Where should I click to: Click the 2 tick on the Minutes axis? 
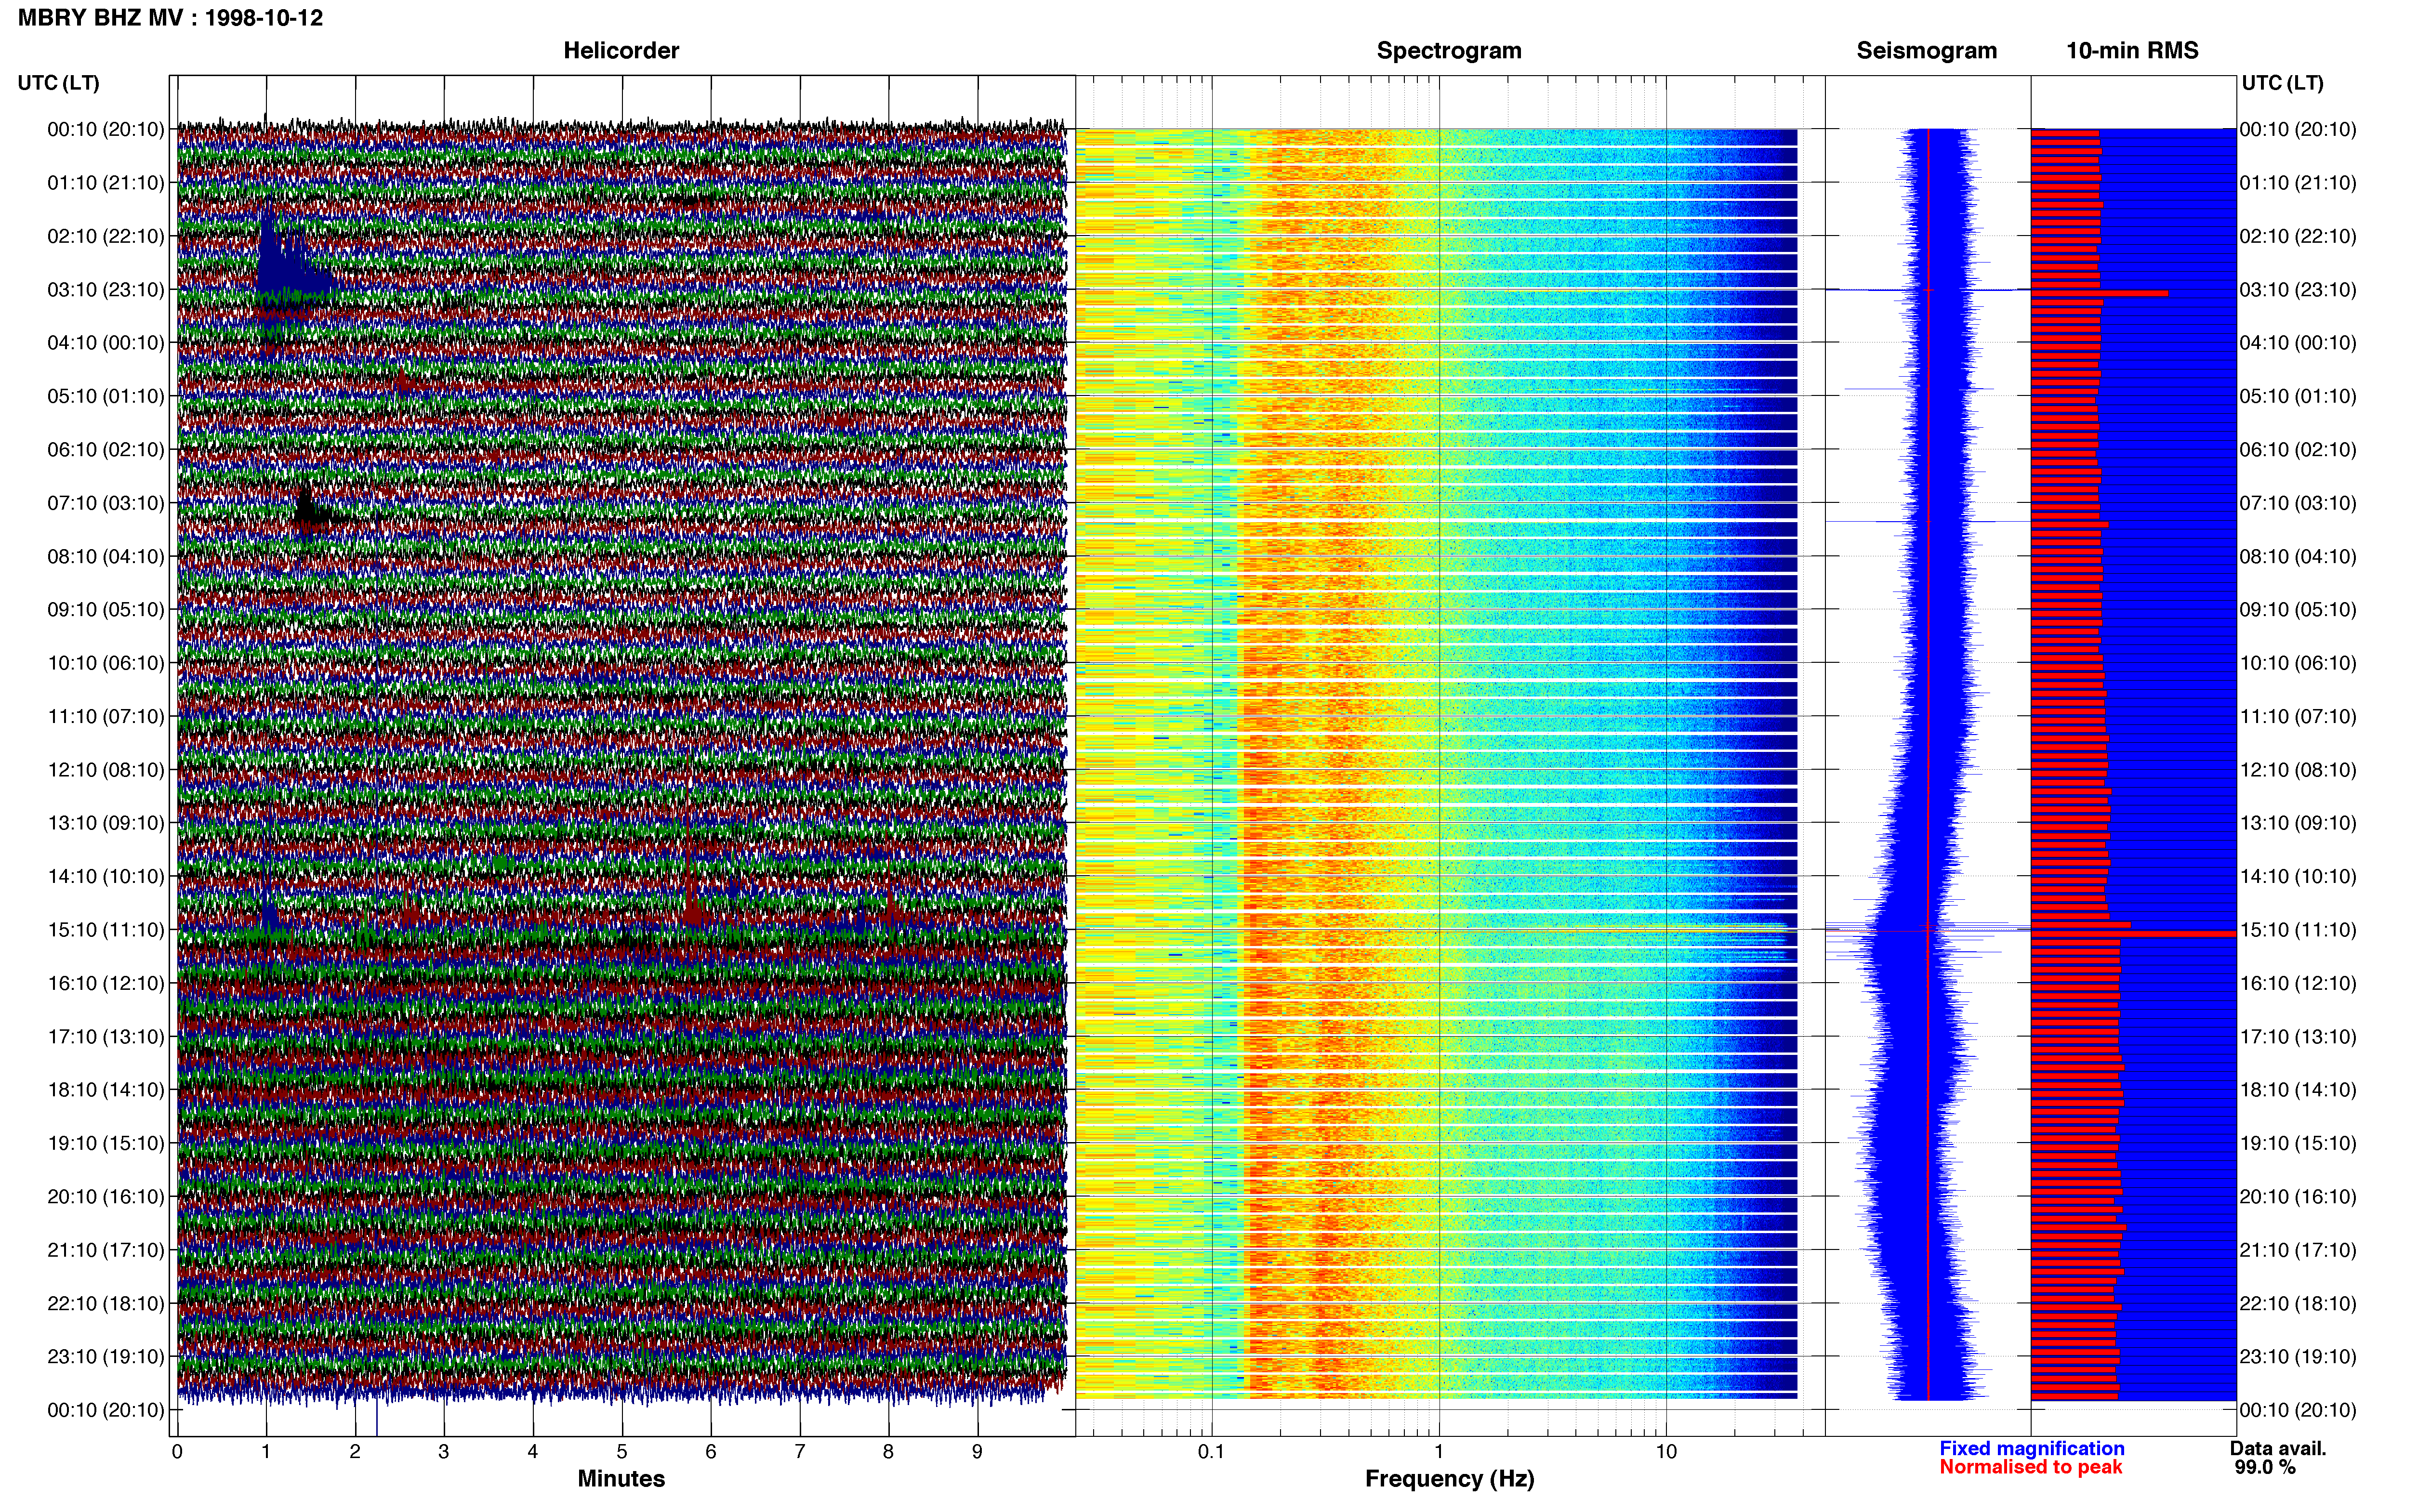click(355, 1451)
